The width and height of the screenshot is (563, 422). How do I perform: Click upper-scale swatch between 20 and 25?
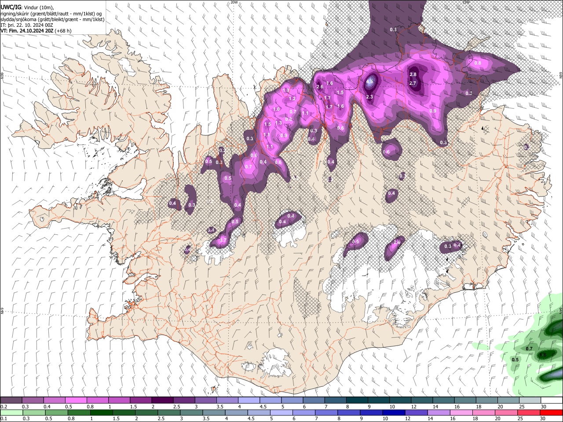(508, 400)
